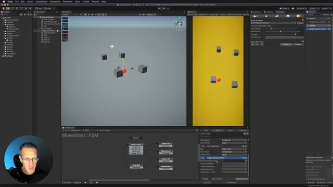The image size is (333, 187).
Task: Choose the Polybrush smooth mode icon
Action: pos(266,16)
